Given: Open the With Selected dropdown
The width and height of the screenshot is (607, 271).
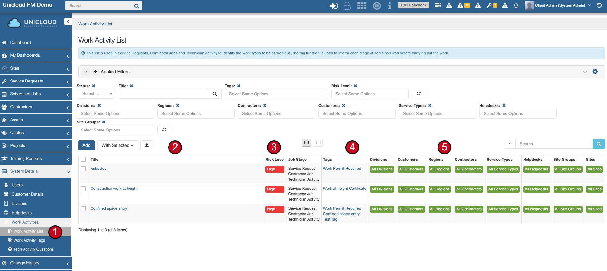Looking at the screenshot, I should pos(118,145).
